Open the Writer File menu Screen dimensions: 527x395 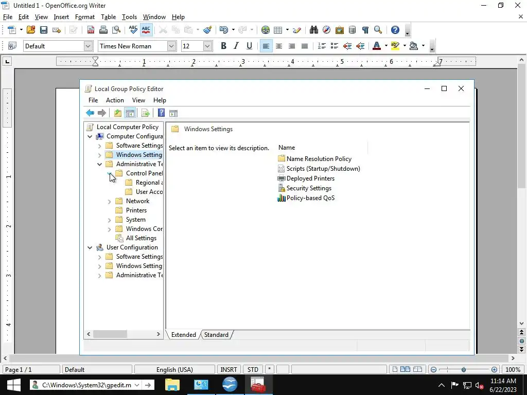click(x=7, y=17)
